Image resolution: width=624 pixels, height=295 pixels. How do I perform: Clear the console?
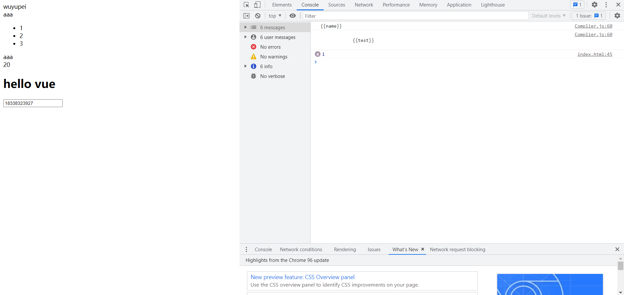pyautogui.click(x=258, y=16)
